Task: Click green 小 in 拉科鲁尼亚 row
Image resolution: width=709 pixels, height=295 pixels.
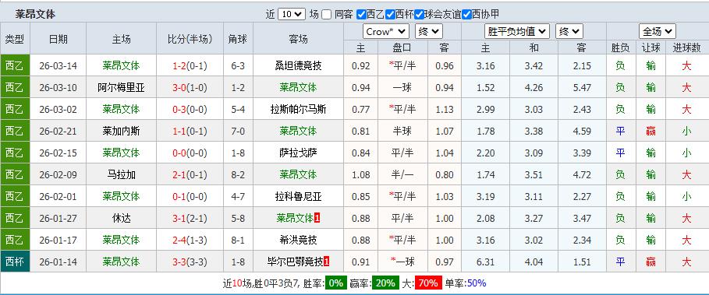Action: pos(686,196)
